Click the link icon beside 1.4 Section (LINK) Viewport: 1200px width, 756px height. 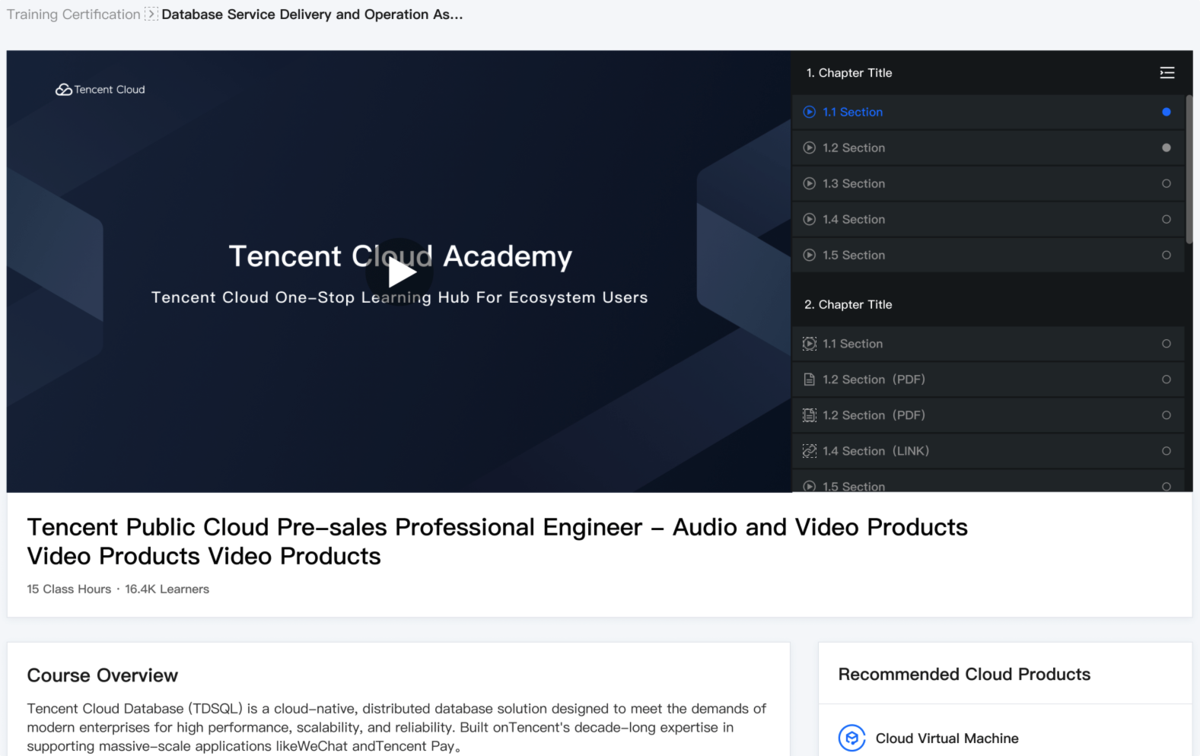[x=810, y=452]
